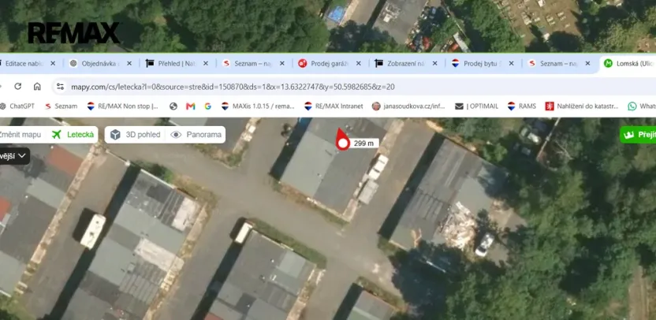Open the MAXis 1.0.15 bookmark
The height and width of the screenshot is (320, 656).
pos(258,106)
